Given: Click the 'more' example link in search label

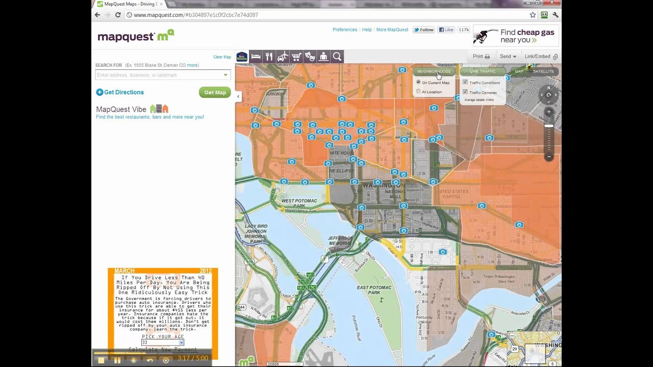Looking at the screenshot, I should click(x=192, y=65).
